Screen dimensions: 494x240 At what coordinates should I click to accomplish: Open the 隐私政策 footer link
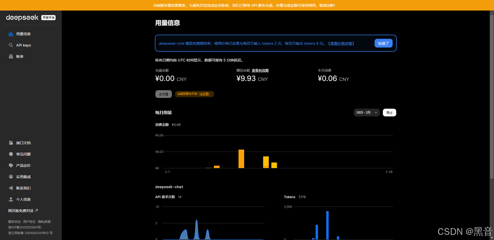click(x=44, y=222)
